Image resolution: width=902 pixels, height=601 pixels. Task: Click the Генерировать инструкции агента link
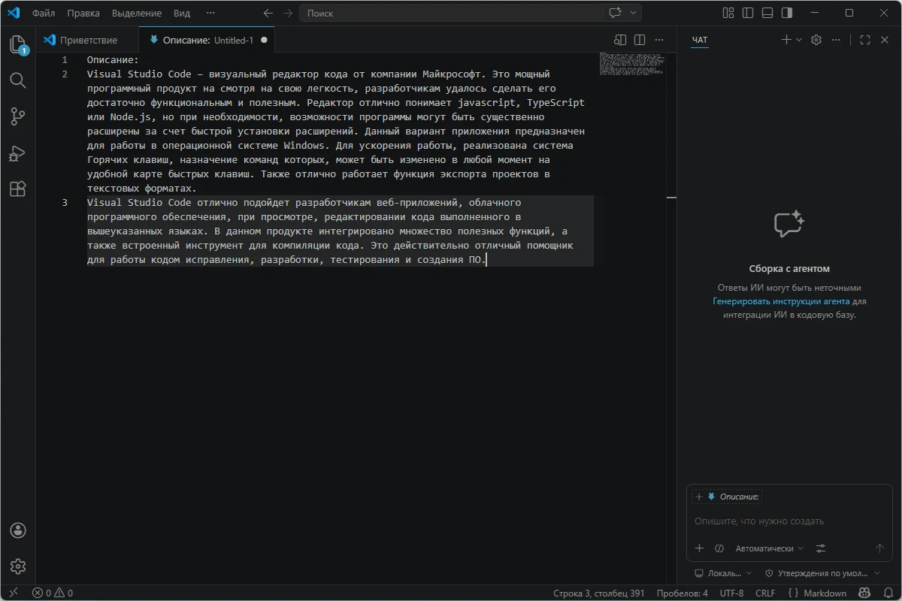point(781,301)
